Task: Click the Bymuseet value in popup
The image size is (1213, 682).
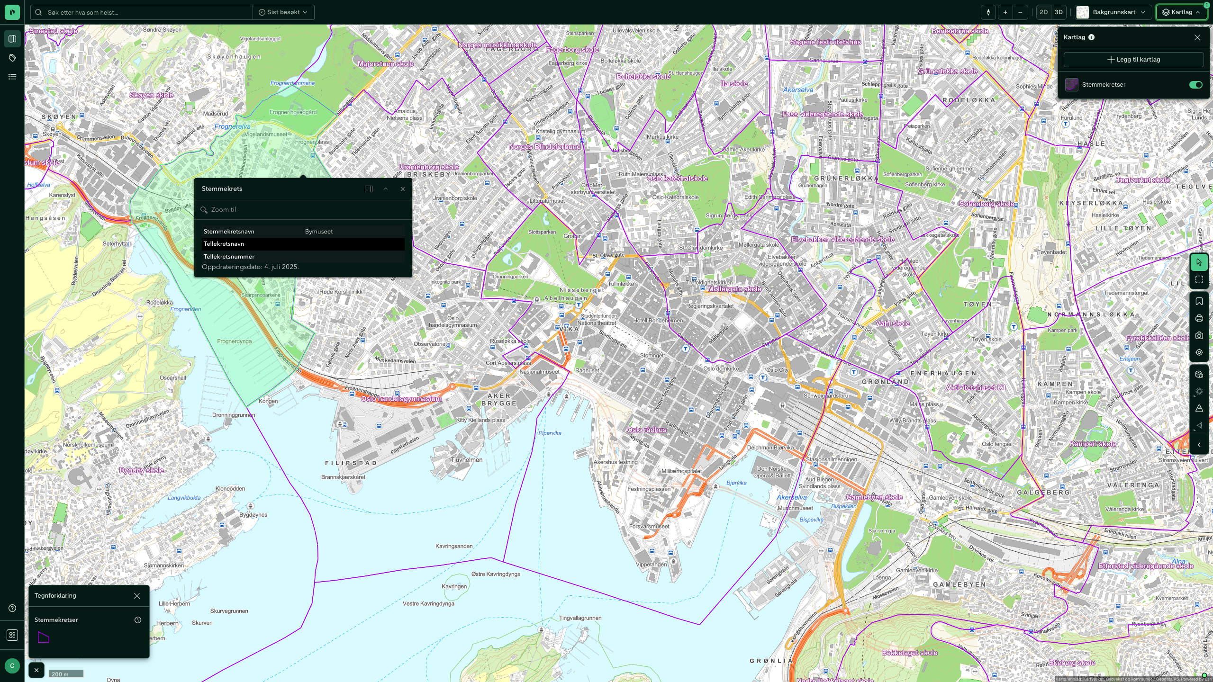Action: (319, 232)
